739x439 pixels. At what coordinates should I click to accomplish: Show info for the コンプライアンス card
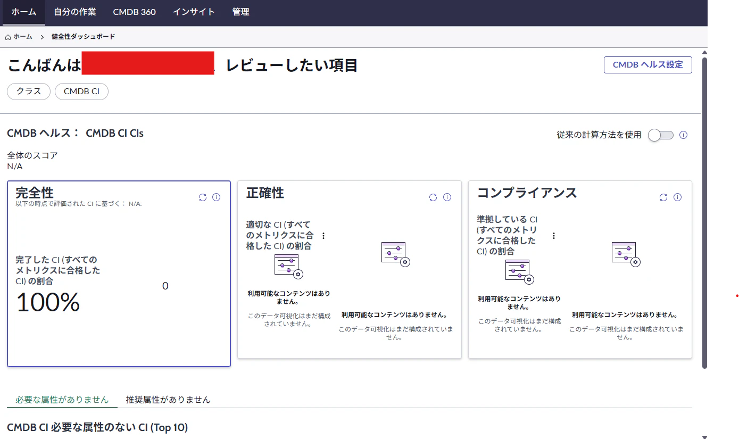coord(677,197)
